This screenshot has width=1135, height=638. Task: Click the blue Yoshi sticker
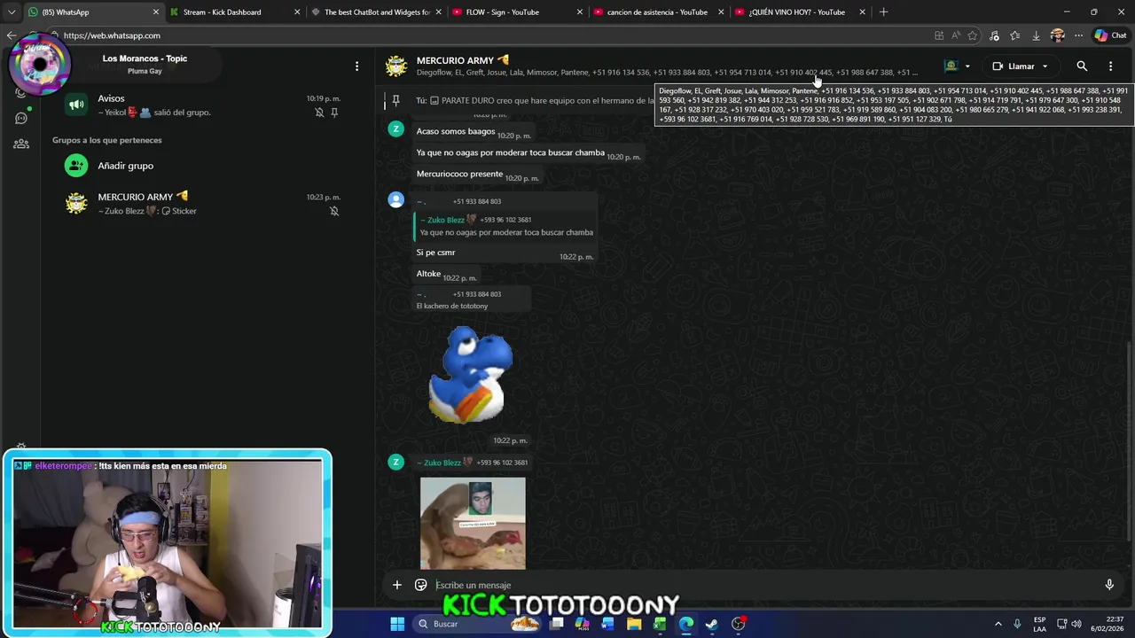click(x=470, y=375)
